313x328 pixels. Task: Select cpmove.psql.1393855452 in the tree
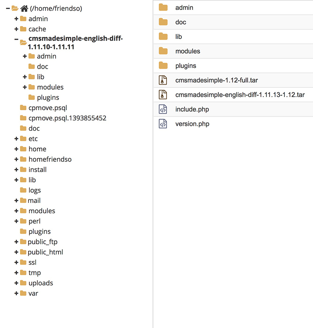pos(67,118)
